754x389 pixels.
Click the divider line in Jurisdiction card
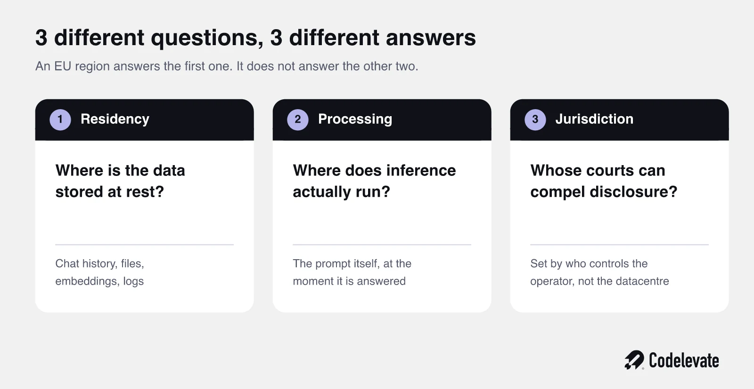pyautogui.click(x=620, y=245)
